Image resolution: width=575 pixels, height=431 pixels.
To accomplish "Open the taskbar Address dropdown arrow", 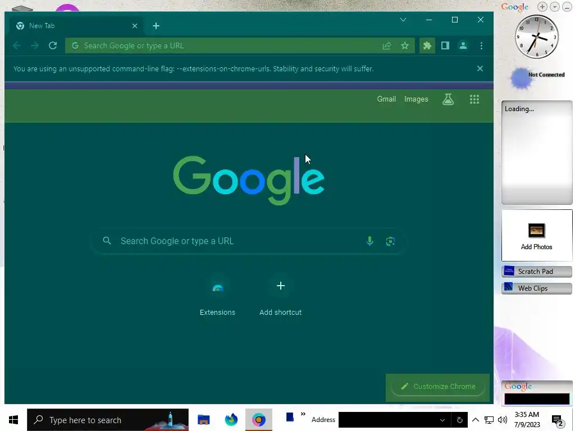I will [x=442, y=420].
